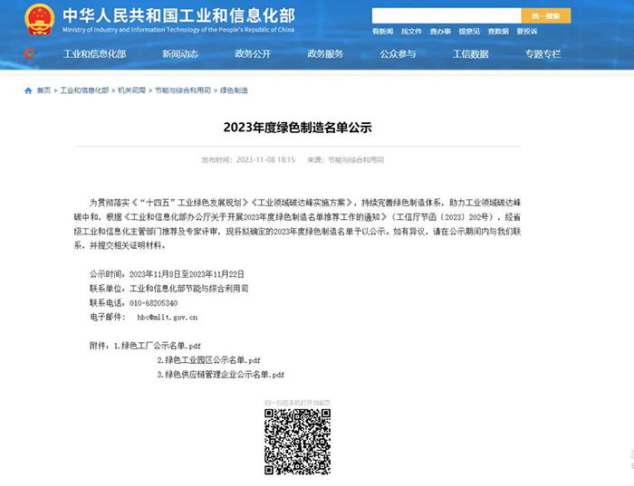Click the 联系单位 contact unit line

tap(169, 289)
